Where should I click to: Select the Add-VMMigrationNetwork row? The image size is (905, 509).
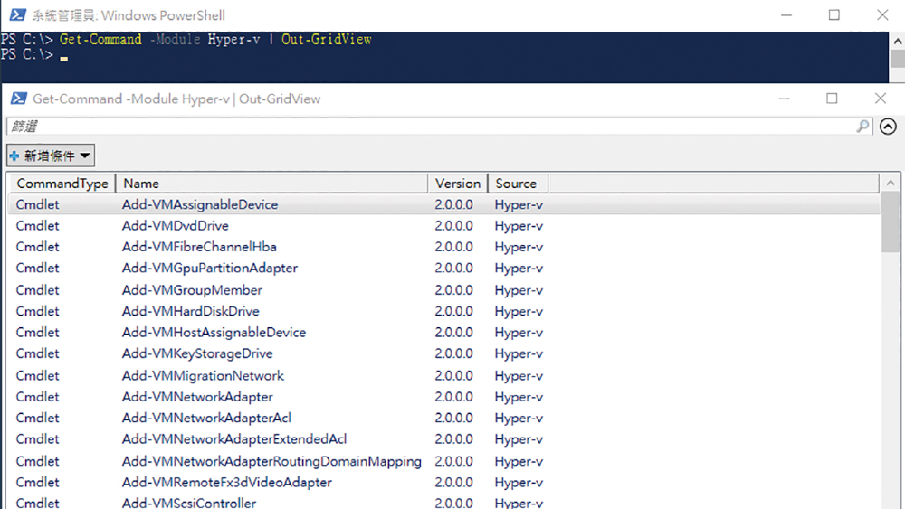coord(444,375)
